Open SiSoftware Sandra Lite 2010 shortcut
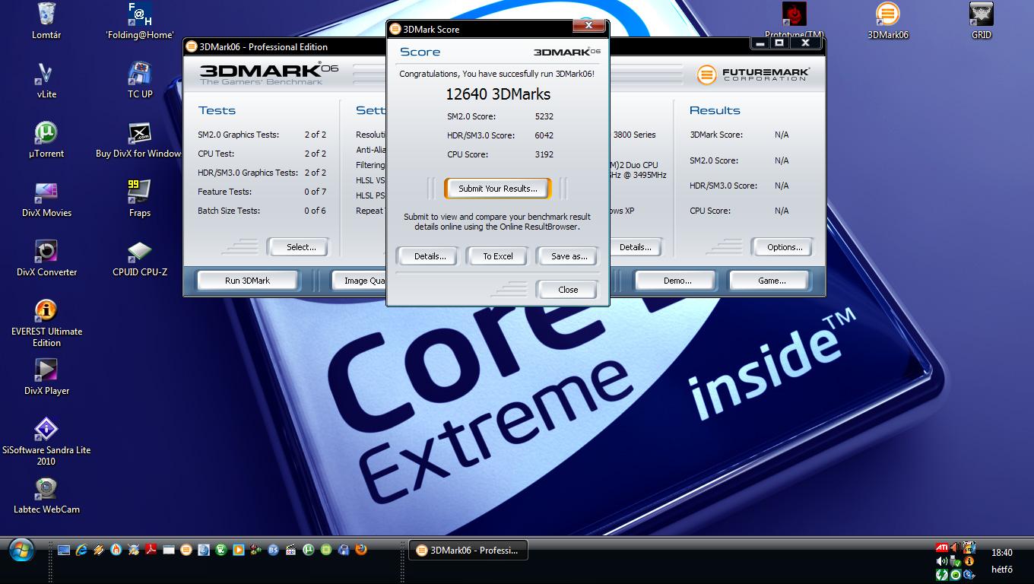This screenshot has width=1034, height=584. click(x=46, y=442)
